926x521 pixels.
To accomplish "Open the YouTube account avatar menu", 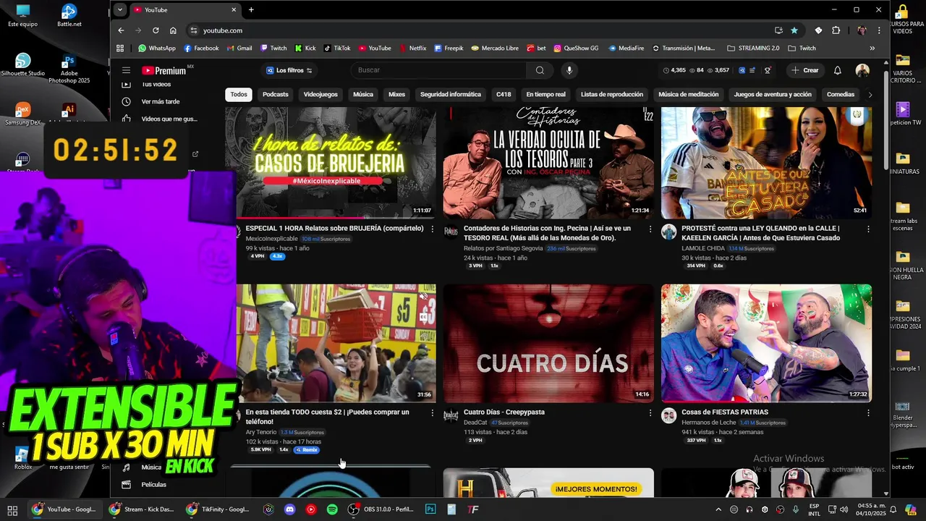I will (862, 70).
